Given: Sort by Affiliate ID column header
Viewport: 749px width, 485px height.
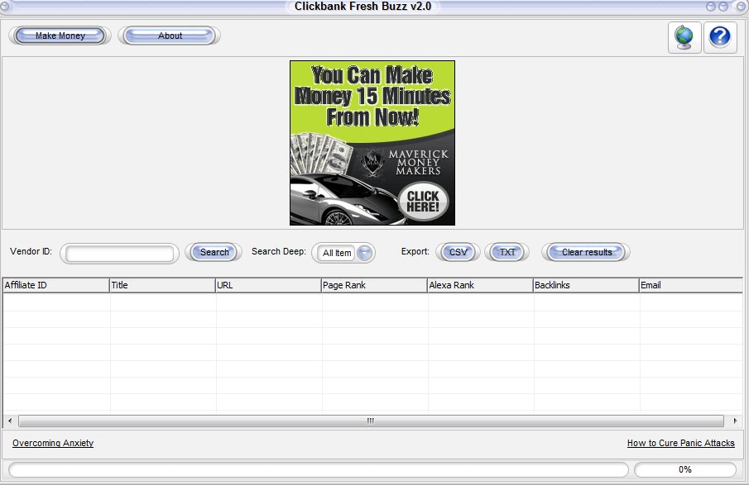Looking at the screenshot, I should [x=56, y=285].
